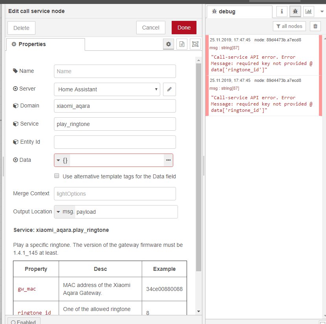Screen dimensions: 326x324
Task: Open node description document icon
Action: point(182,44)
